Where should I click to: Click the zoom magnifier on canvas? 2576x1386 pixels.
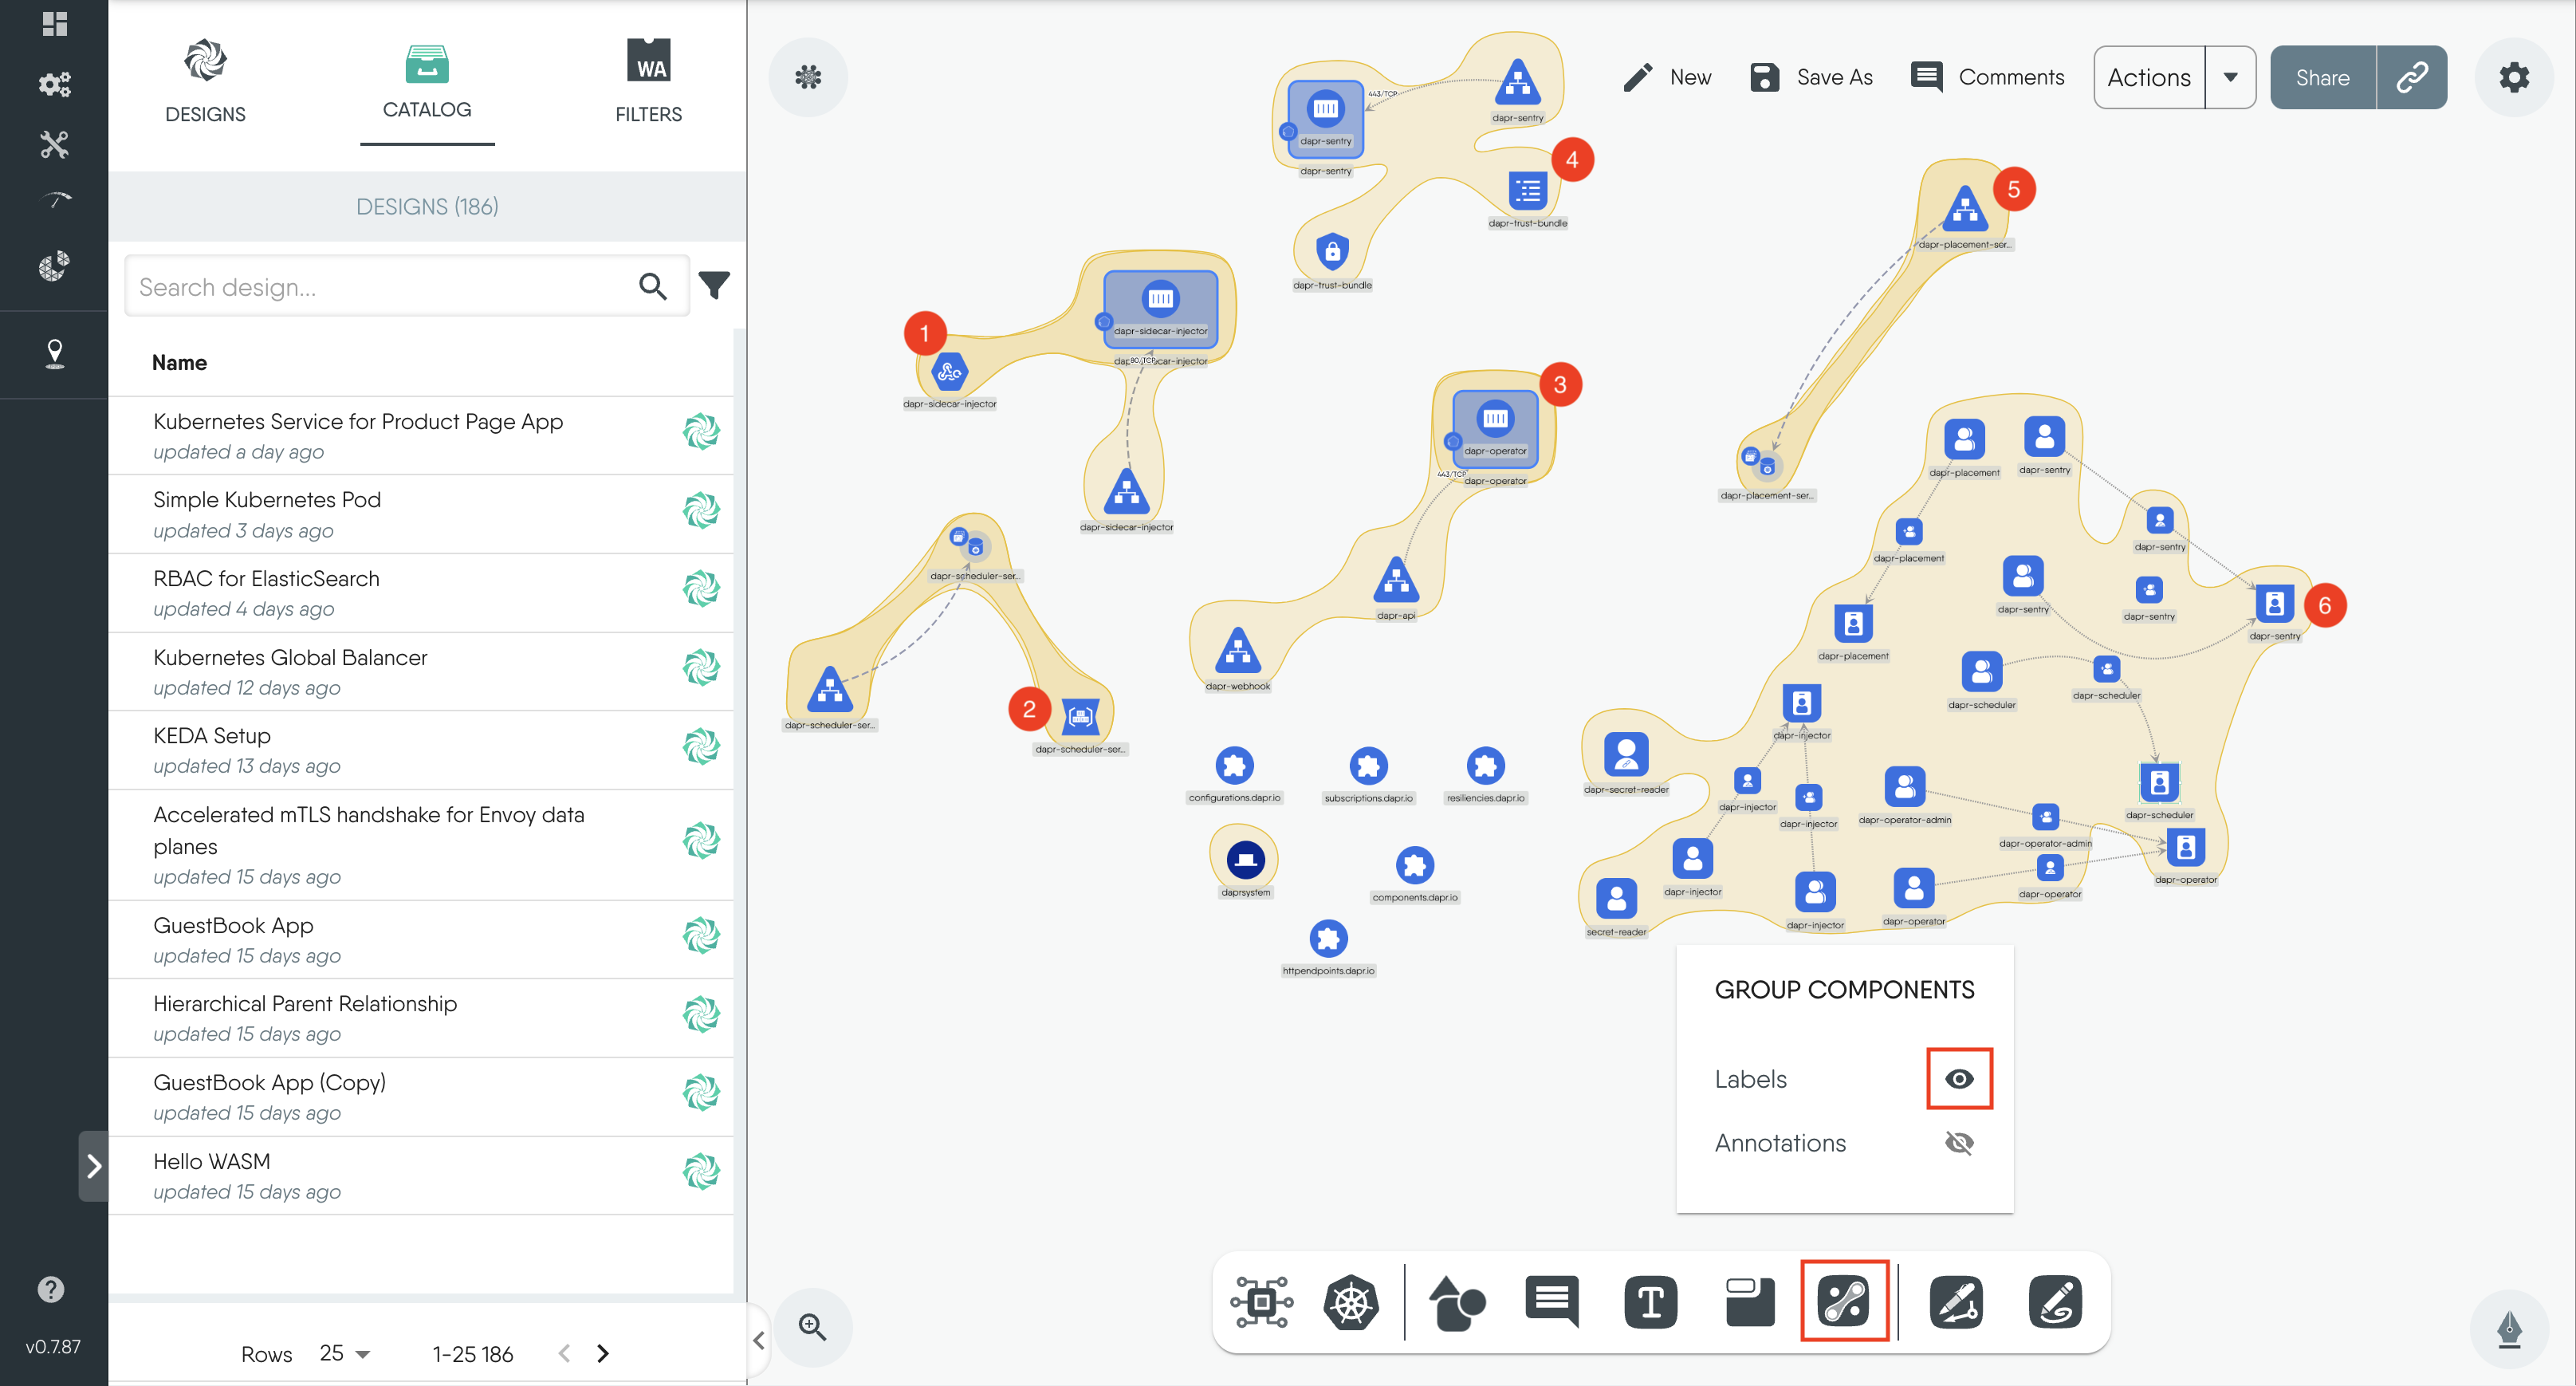(x=812, y=1327)
